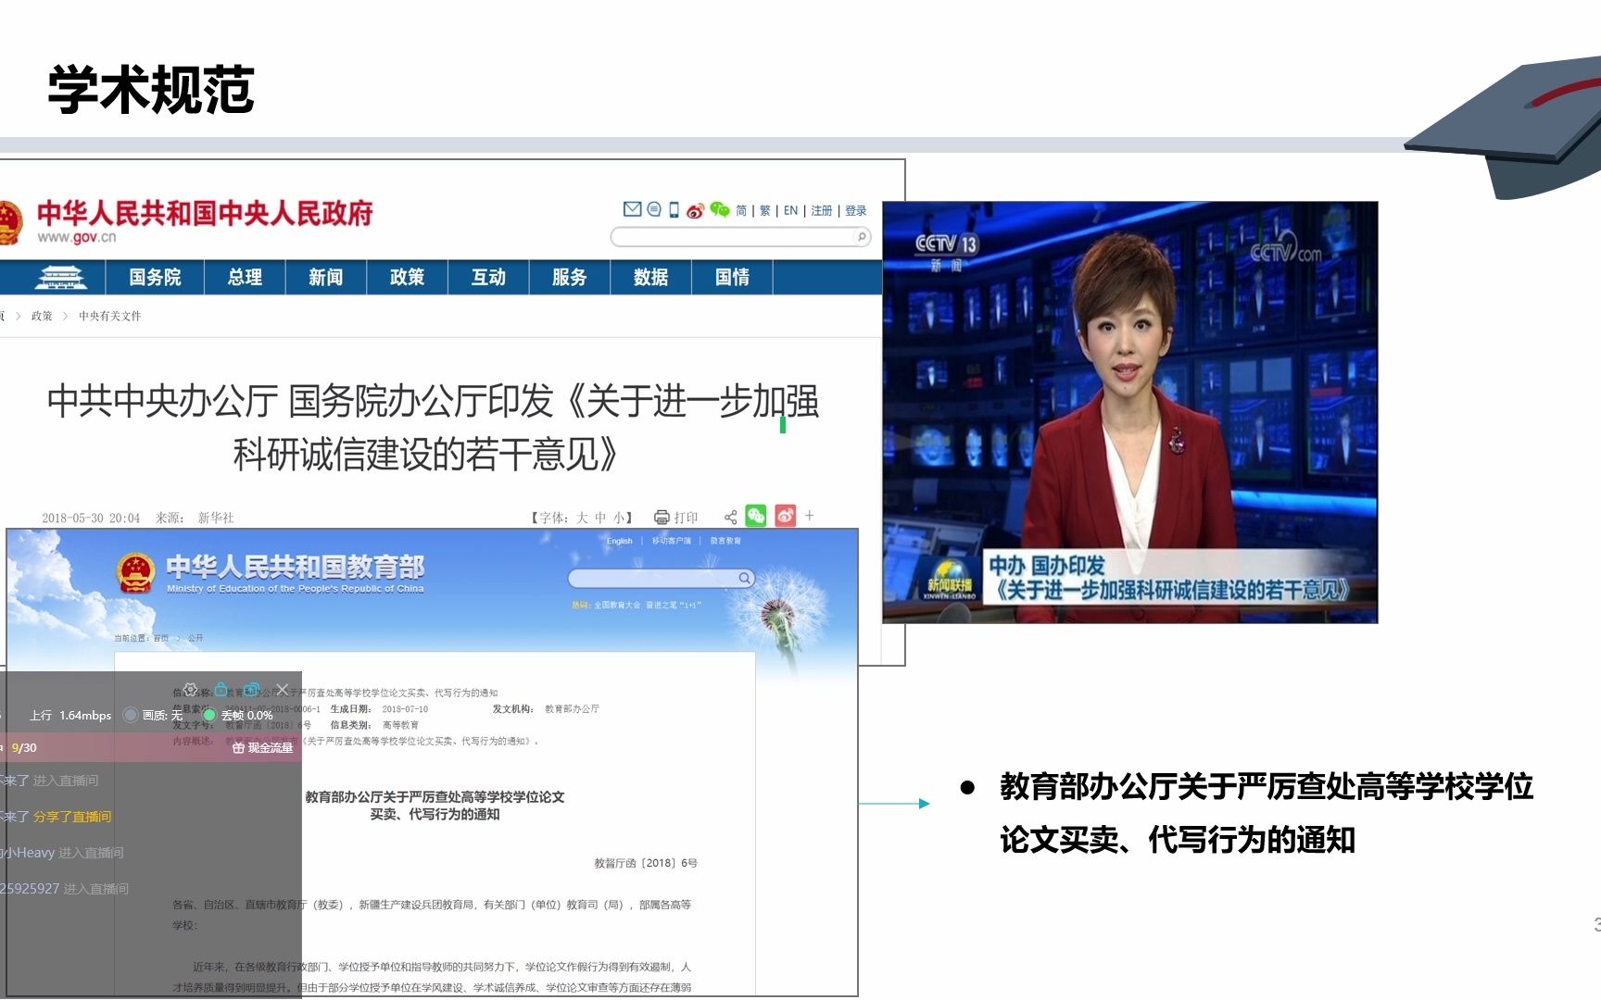1601x1000 pixels.
Task: Click the email icon on gov.cn header
Action: (633, 209)
